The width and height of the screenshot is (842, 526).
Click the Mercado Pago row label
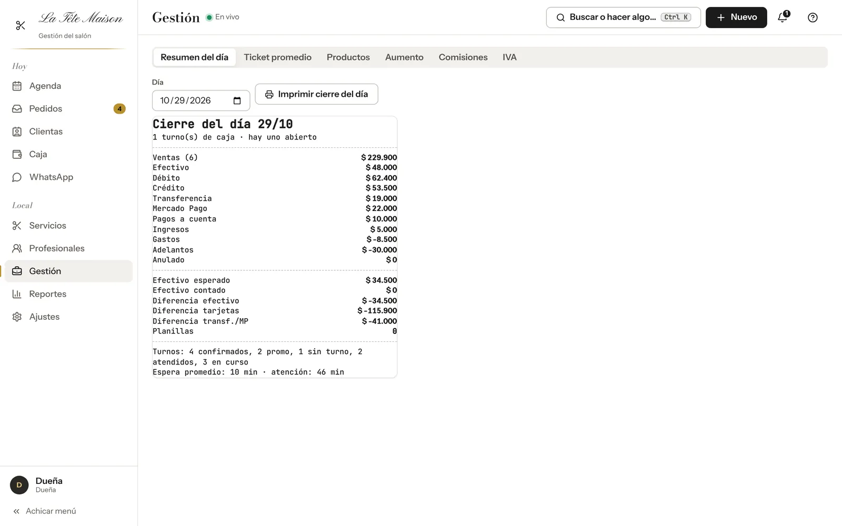(179, 208)
